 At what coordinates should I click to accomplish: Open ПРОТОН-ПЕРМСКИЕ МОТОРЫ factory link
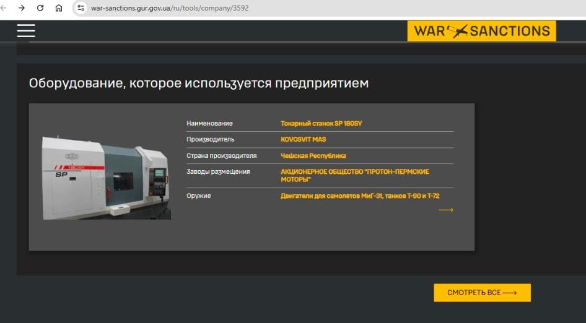(354, 175)
